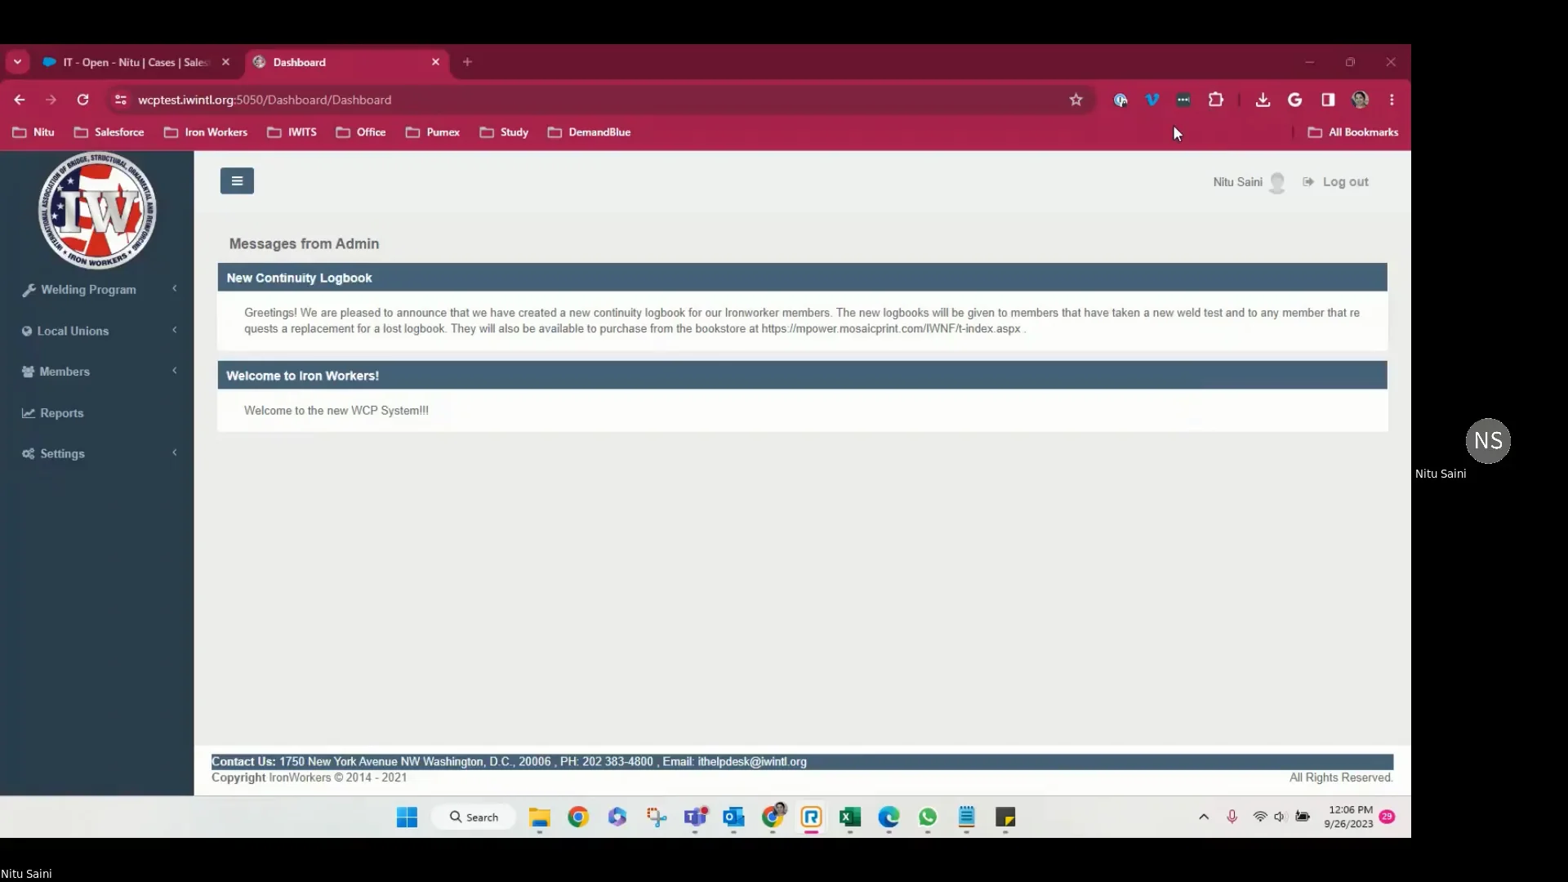Click the hamburger menu toggle button
The image size is (1568, 882).
(x=237, y=181)
